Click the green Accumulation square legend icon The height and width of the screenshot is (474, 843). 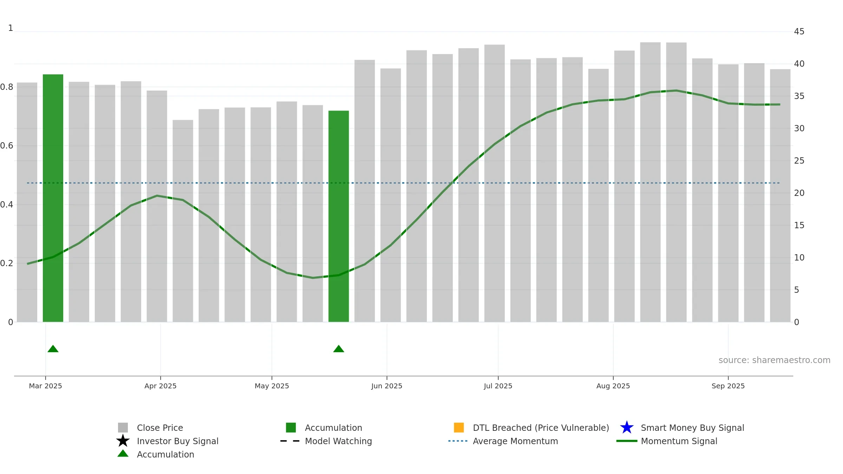click(x=291, y=428)
